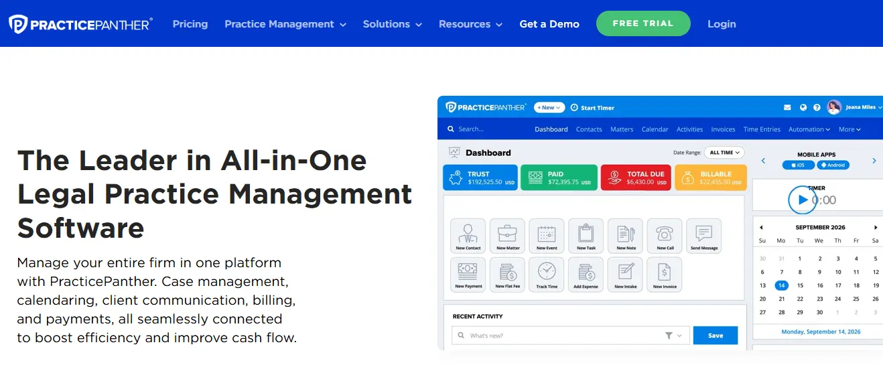Click the New Task clipboard icon
Screen dimensions: 883x369
coord(586,236)
